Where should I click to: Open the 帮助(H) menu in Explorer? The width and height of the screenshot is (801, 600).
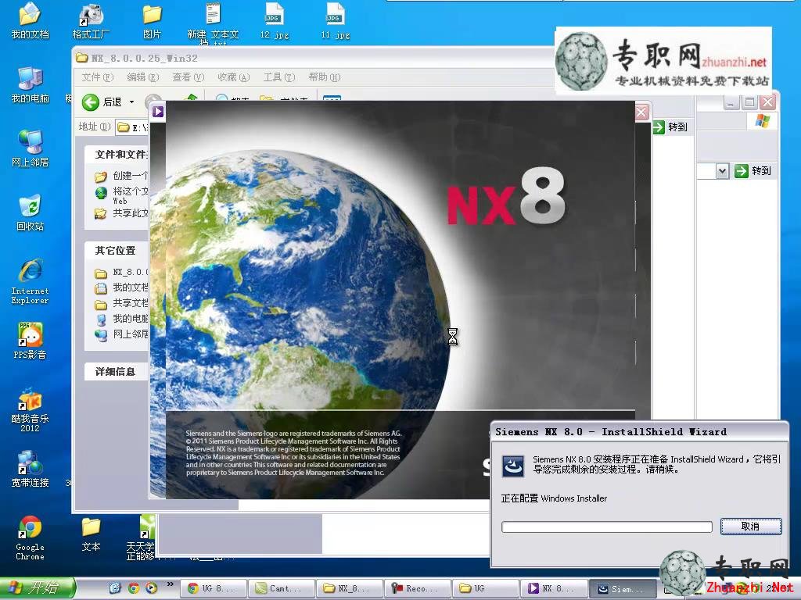click(x=325, y=77)
